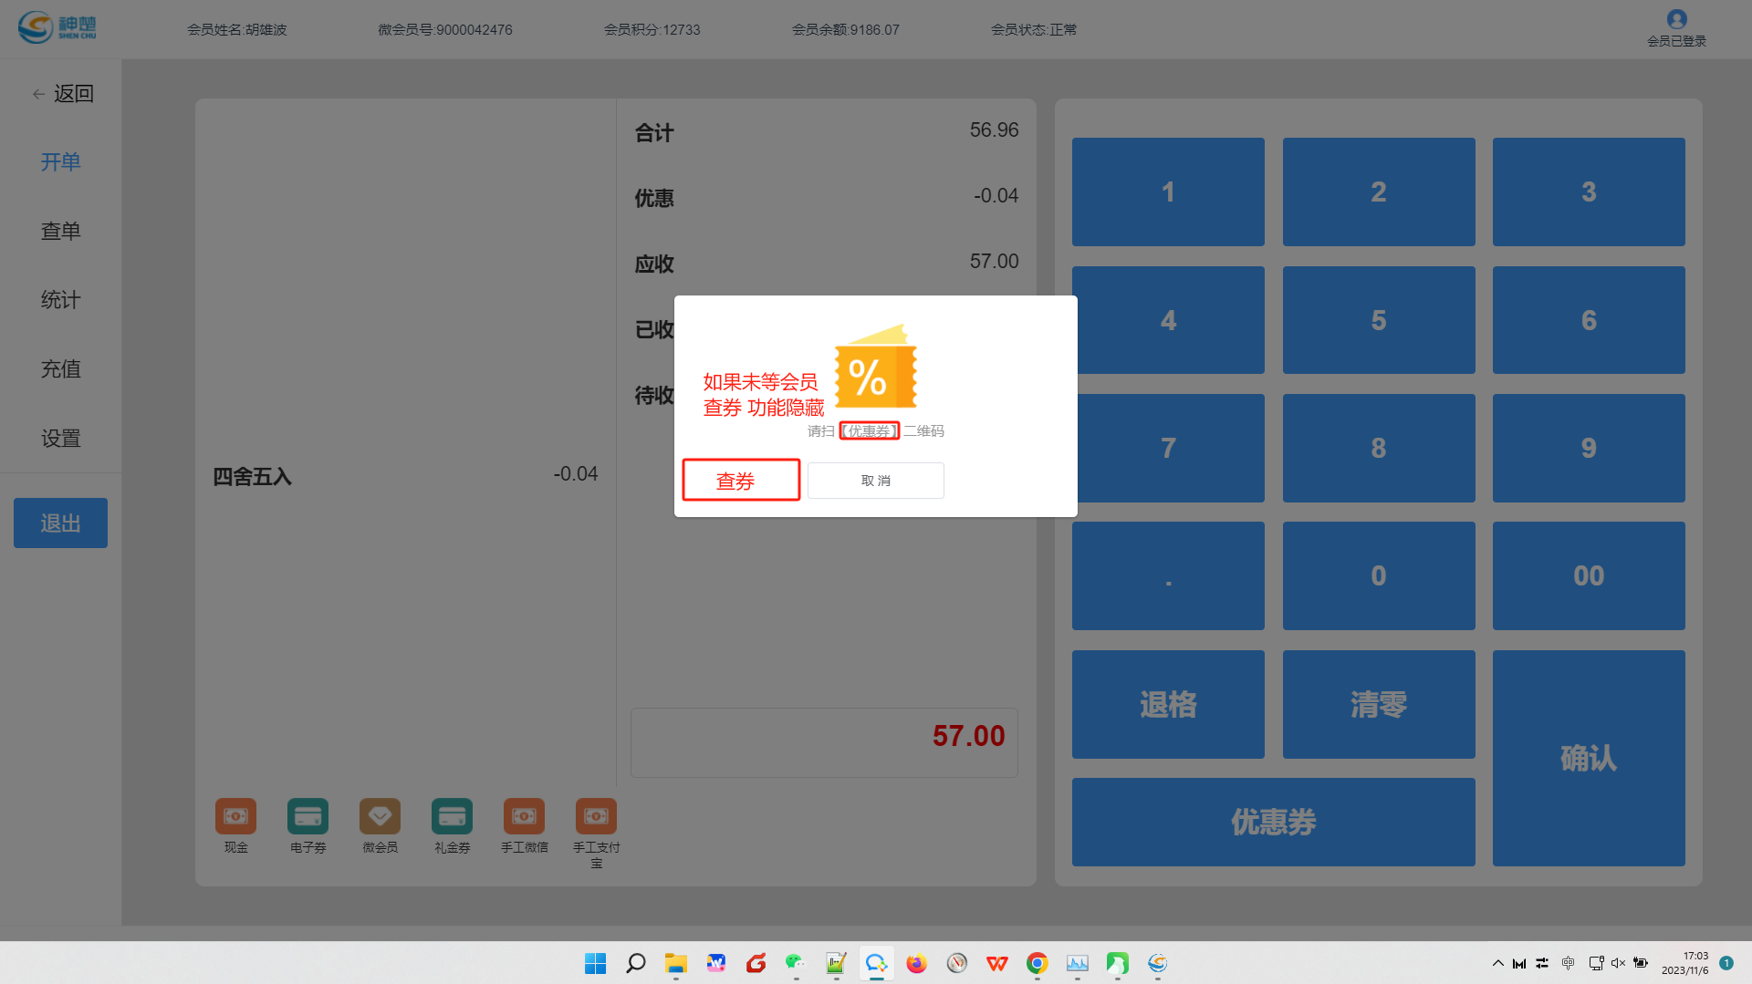Open the taskbar clock showing 17:03

(1684, 963)
